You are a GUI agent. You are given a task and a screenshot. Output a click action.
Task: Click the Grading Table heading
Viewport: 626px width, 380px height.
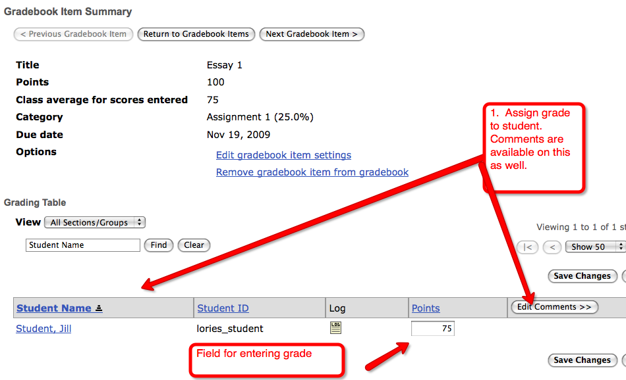click(35, 202)
